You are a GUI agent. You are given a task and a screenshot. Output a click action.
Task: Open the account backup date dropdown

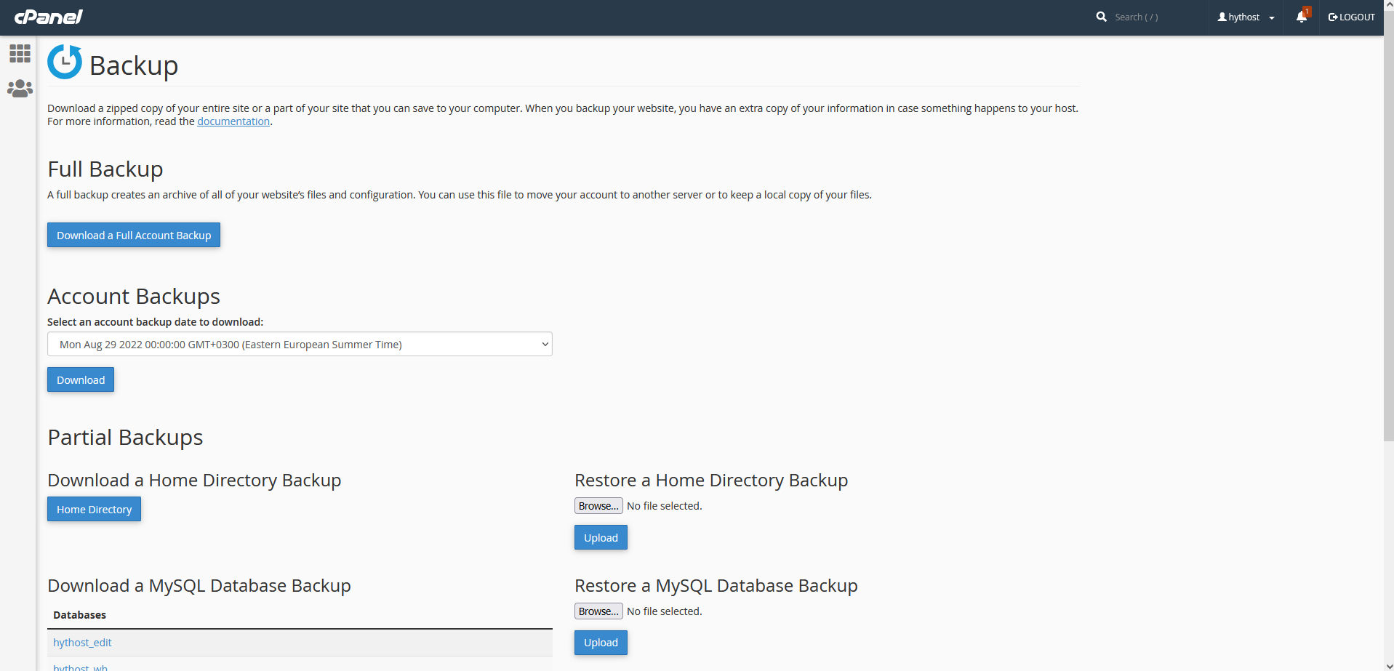(300, 344)
